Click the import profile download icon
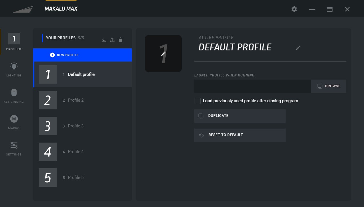 tap(104, 40)
